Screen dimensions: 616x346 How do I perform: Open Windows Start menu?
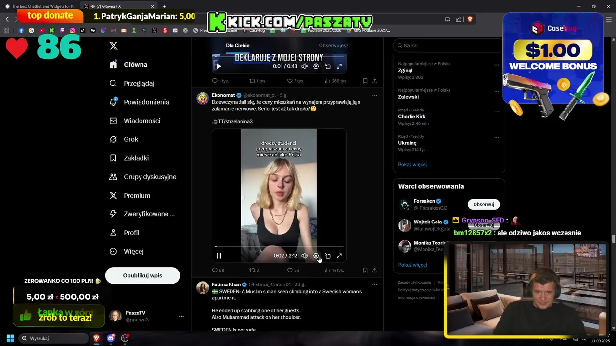tap(10, 338)
